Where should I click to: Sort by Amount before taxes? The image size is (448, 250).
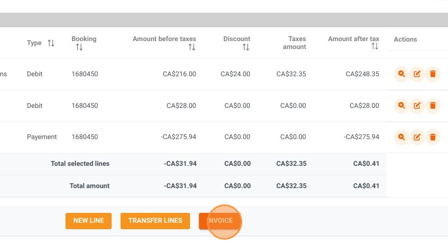click(x=192, y=47)
